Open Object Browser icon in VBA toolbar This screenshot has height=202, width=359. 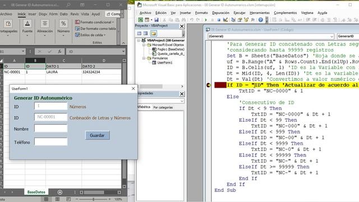point(246,20)
